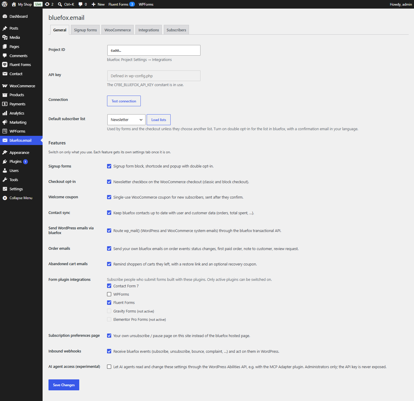Open Fluent Forms in the admin bar
Screen dimensions: 414x401
(122, 4)
